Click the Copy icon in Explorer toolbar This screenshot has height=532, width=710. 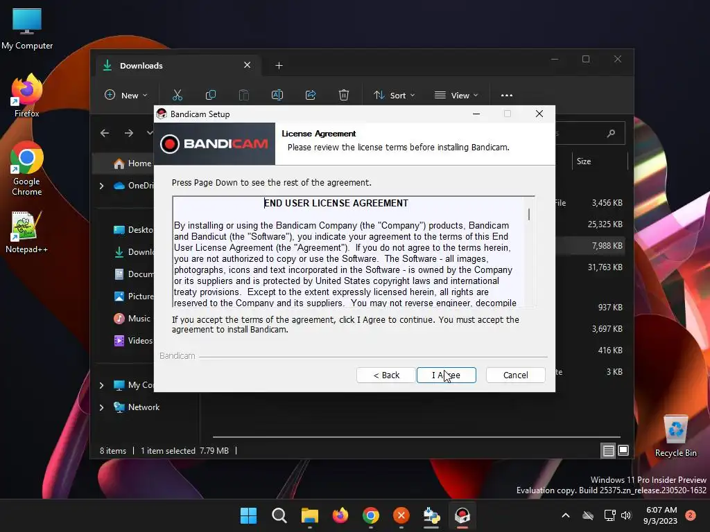211,95
